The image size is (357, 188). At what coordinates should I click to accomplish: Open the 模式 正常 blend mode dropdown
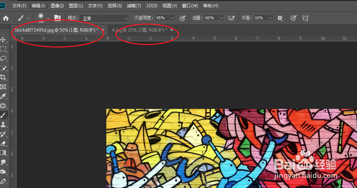tap(104, 19)
